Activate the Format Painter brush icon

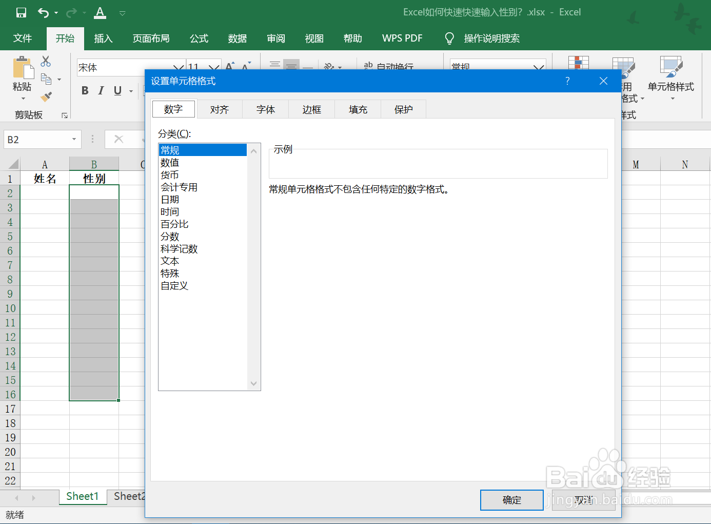(46, 97)
